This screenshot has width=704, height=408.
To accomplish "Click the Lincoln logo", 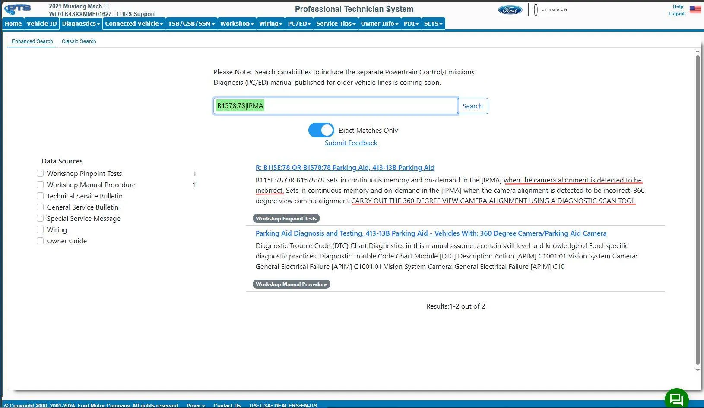I will pyautogui.click(x=550, y=10).
